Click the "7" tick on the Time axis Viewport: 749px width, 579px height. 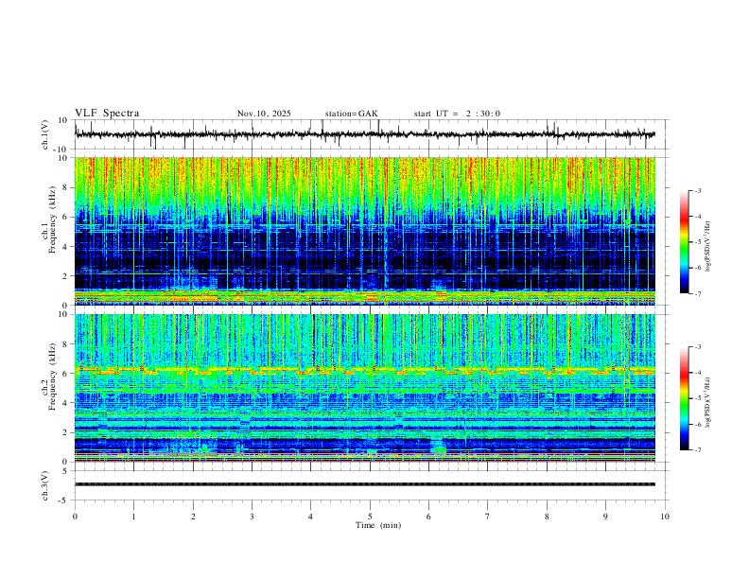pyautogui.click(x=488, y=517)
